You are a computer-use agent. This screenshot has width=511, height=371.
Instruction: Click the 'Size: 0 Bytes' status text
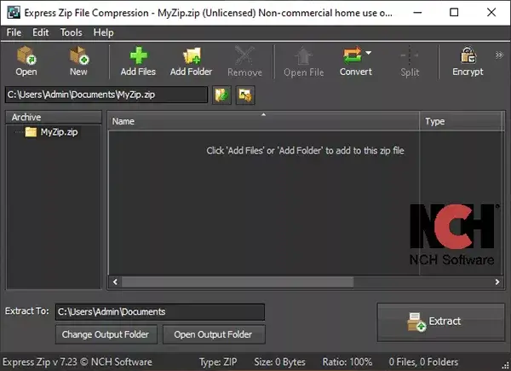pos(280,362)
